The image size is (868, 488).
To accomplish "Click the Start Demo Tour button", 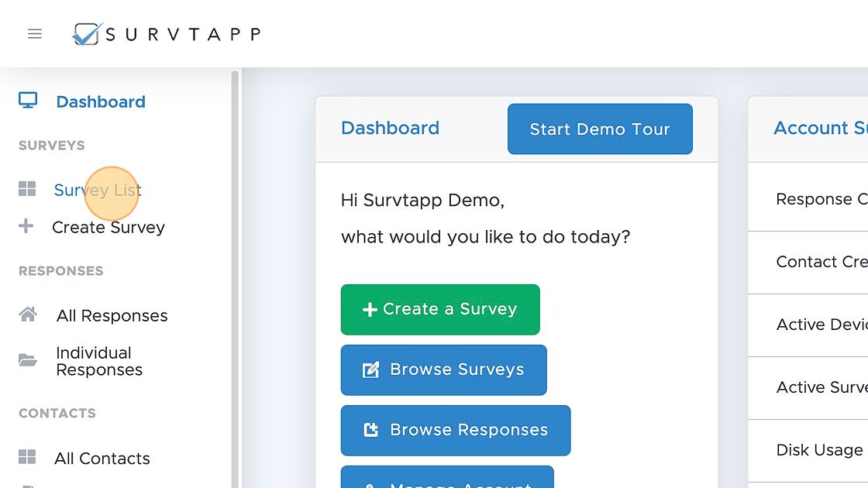I will 600,129.
